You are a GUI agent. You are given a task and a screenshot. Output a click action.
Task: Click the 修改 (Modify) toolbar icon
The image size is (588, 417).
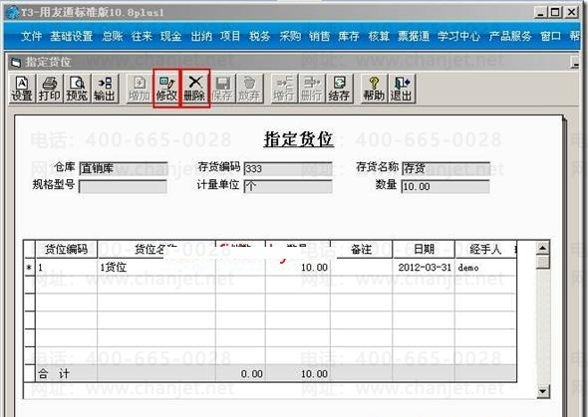166,89
